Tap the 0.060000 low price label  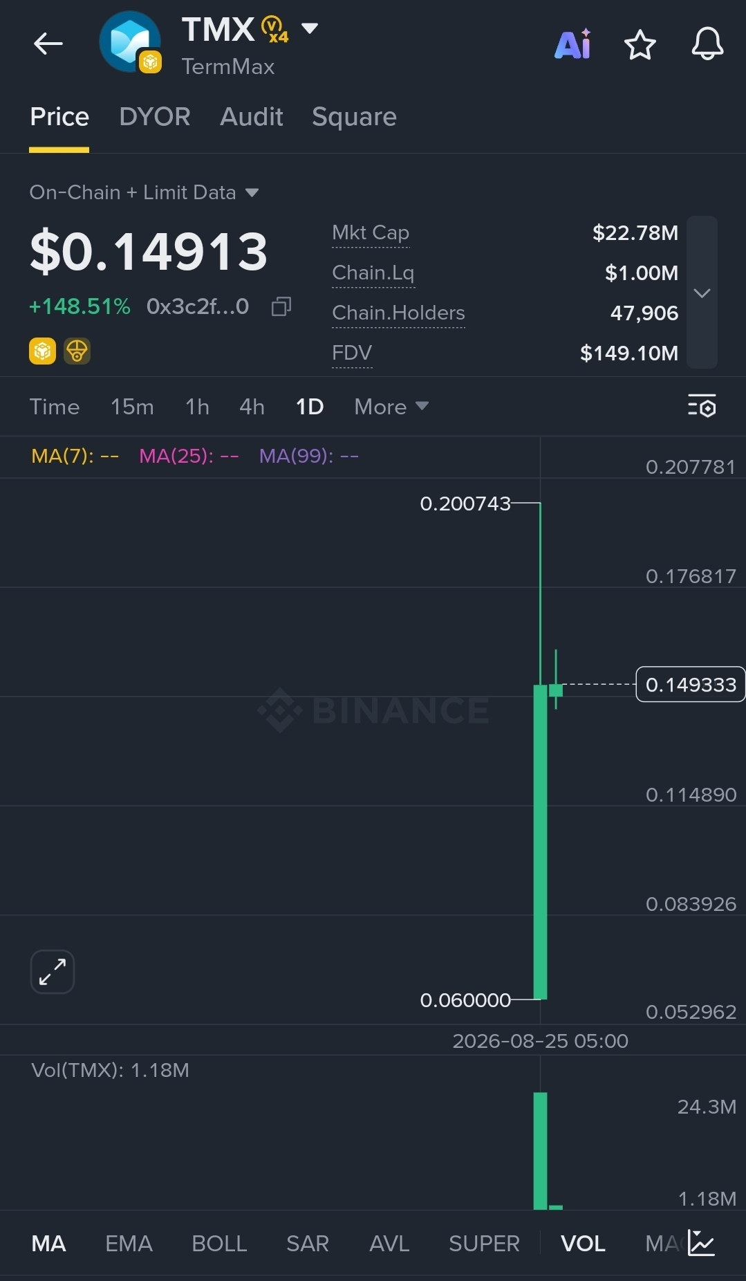click(465, 1000)
